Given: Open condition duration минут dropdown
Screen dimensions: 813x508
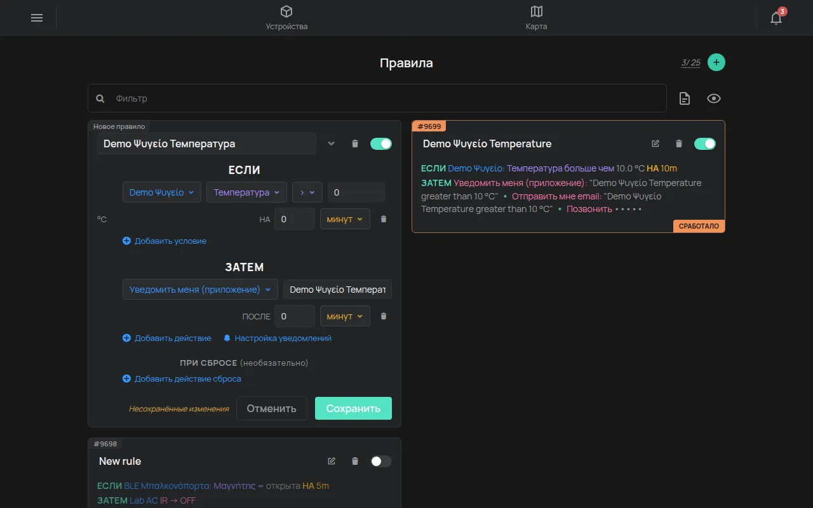Looking at the screenshot, I should coord(345,219).
